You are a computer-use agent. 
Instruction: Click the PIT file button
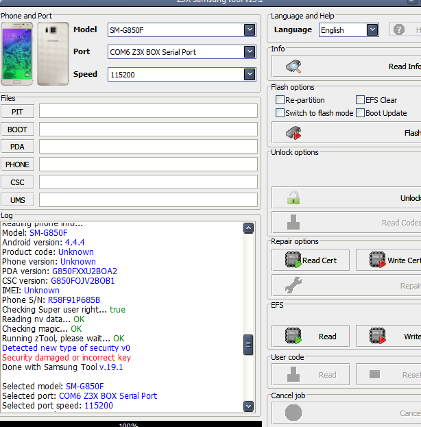point(17,112)
